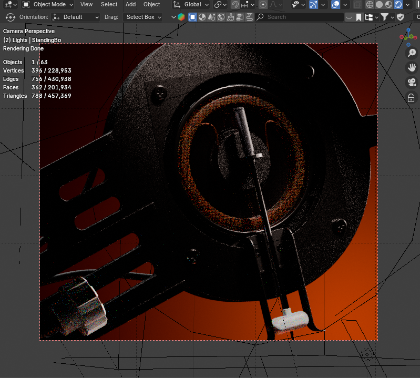Open the Object Mode dropdown
The image size is (420, 378).
pyautogui.click(x=48, y=4)
